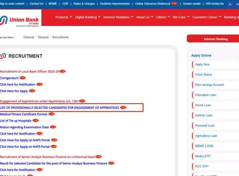239x176 pixels.
Task: Decrease font size with A- button
Action: [x=230, y=4]
